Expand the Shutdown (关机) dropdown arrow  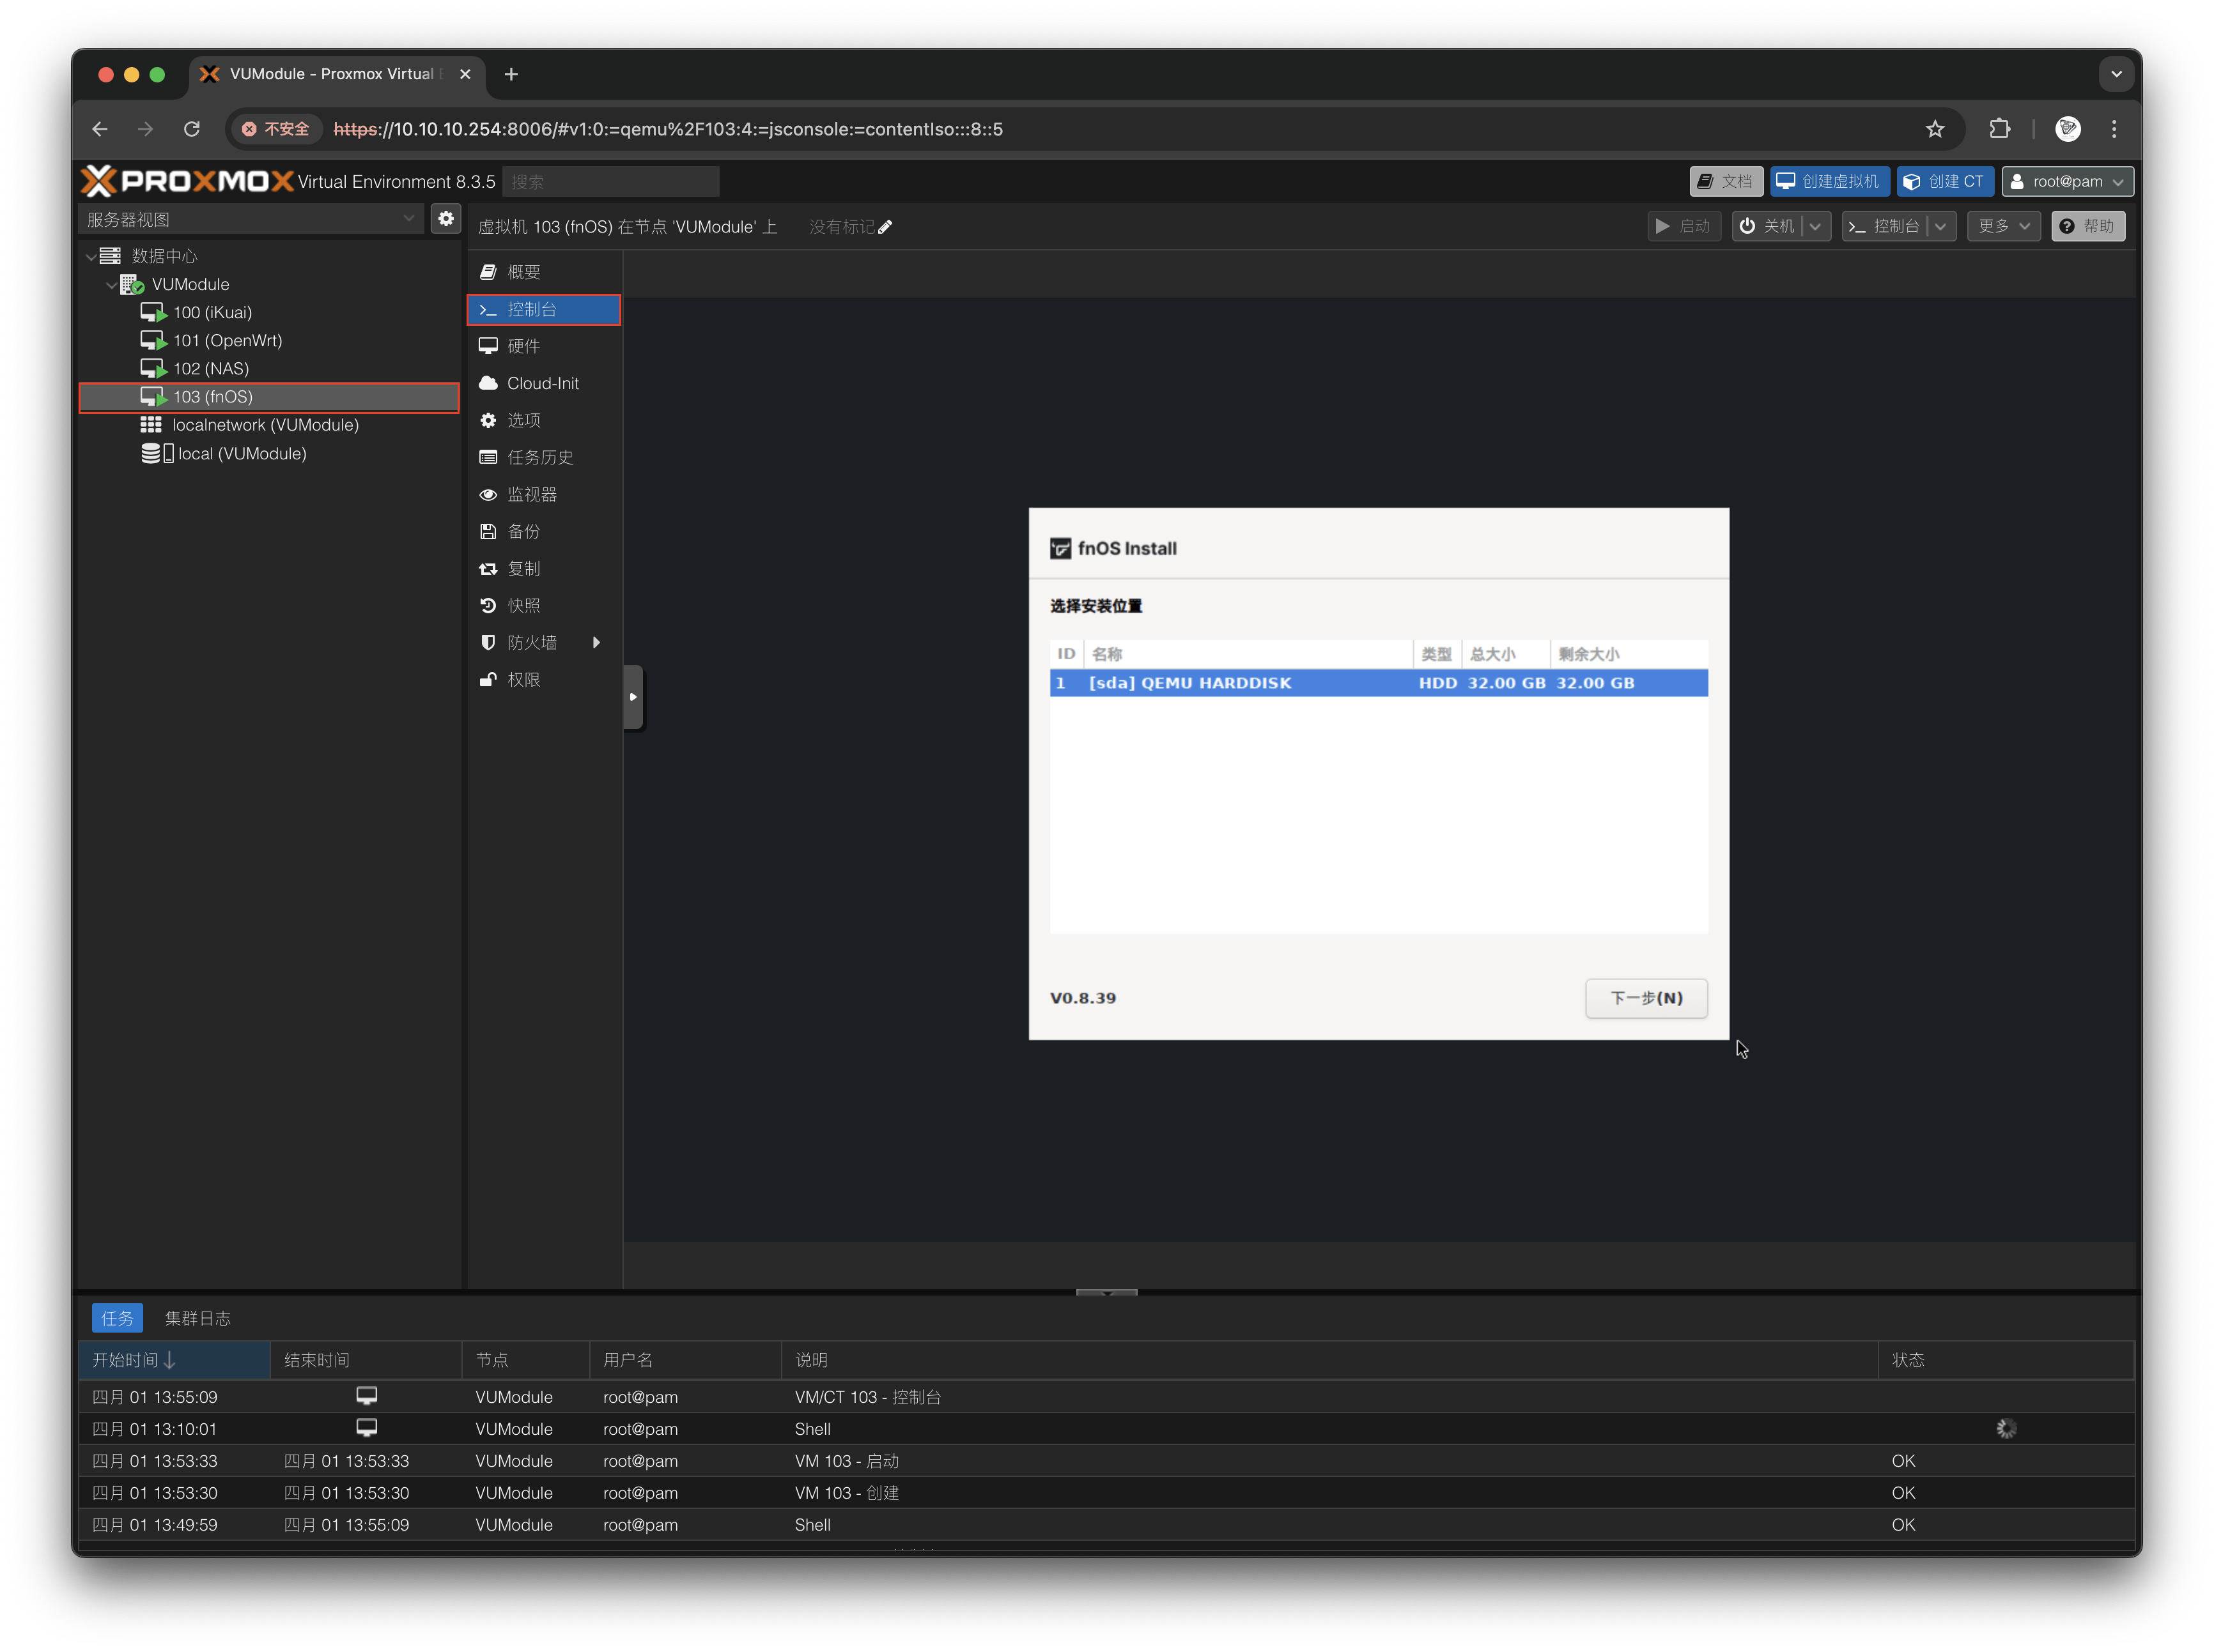[1815, 226]
